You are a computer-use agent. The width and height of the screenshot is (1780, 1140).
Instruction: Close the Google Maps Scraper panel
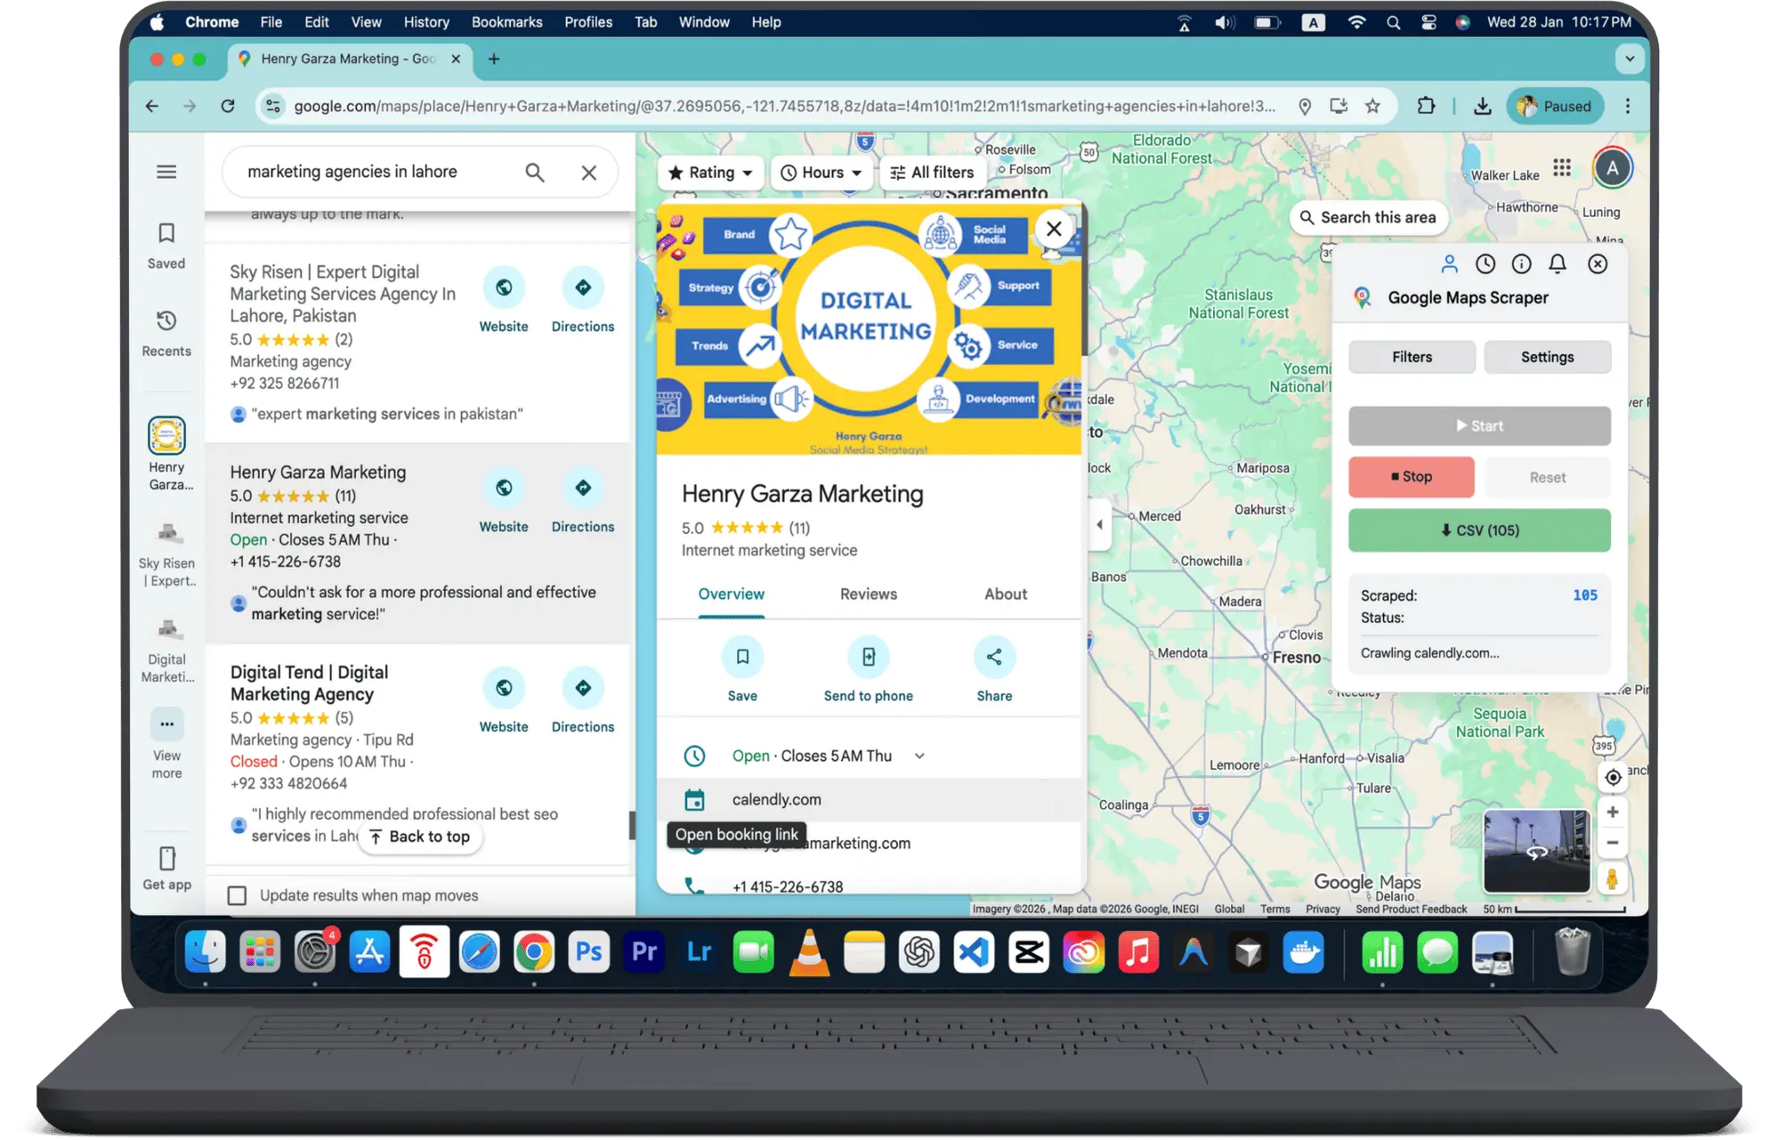click(x=1598, y=264)
